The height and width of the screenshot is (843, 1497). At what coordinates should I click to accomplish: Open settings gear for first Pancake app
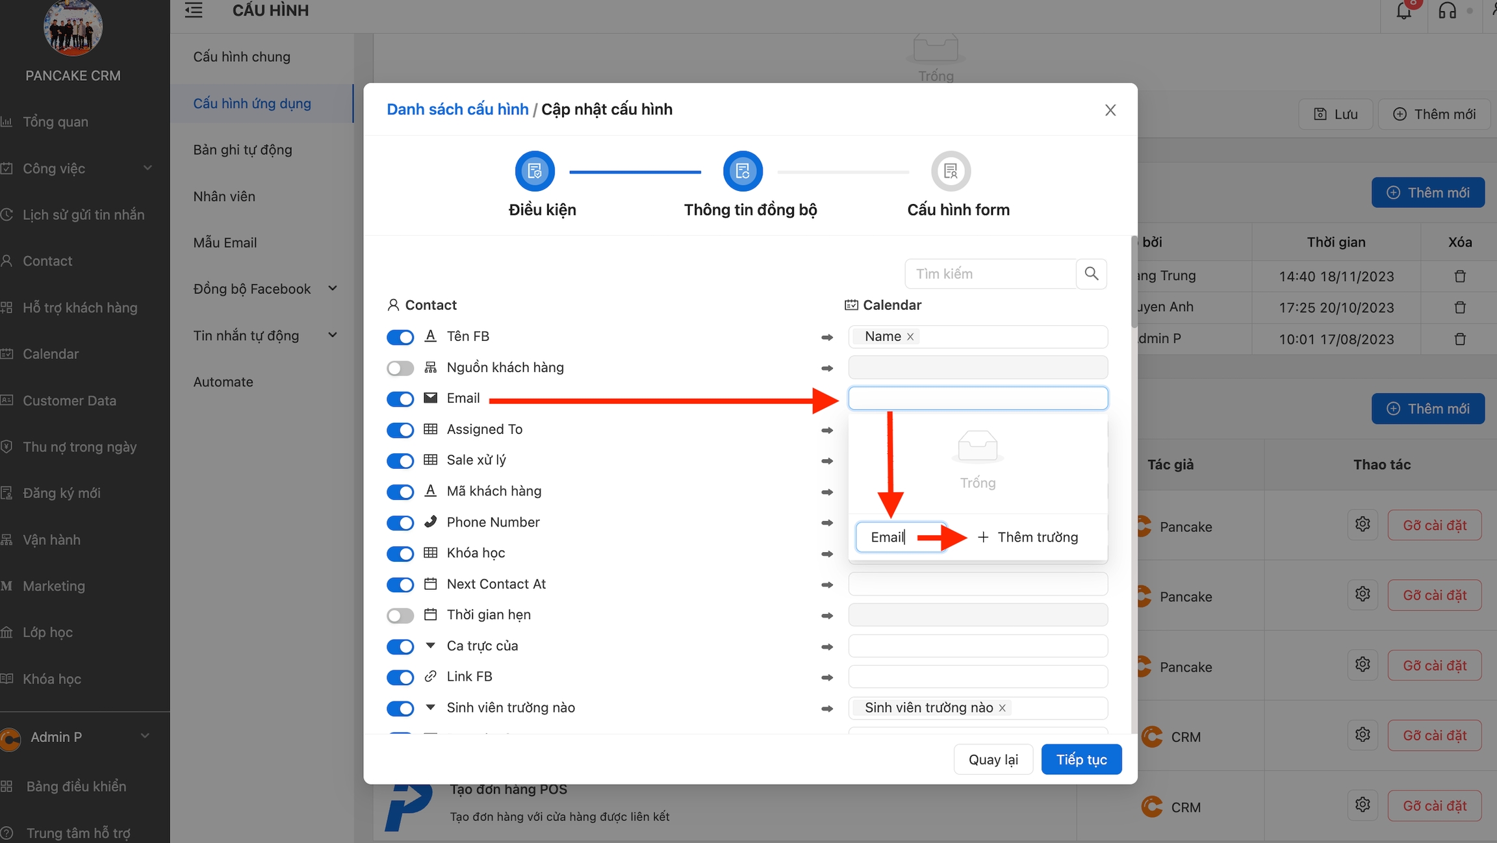[1363, 525]
